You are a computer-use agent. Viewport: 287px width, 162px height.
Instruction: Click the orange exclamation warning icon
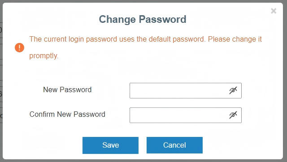[x=19, y=47]
